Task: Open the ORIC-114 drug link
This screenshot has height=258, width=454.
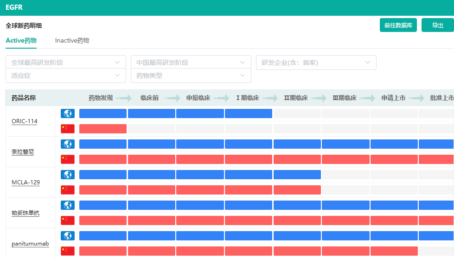Action: (x=25, y=121)
